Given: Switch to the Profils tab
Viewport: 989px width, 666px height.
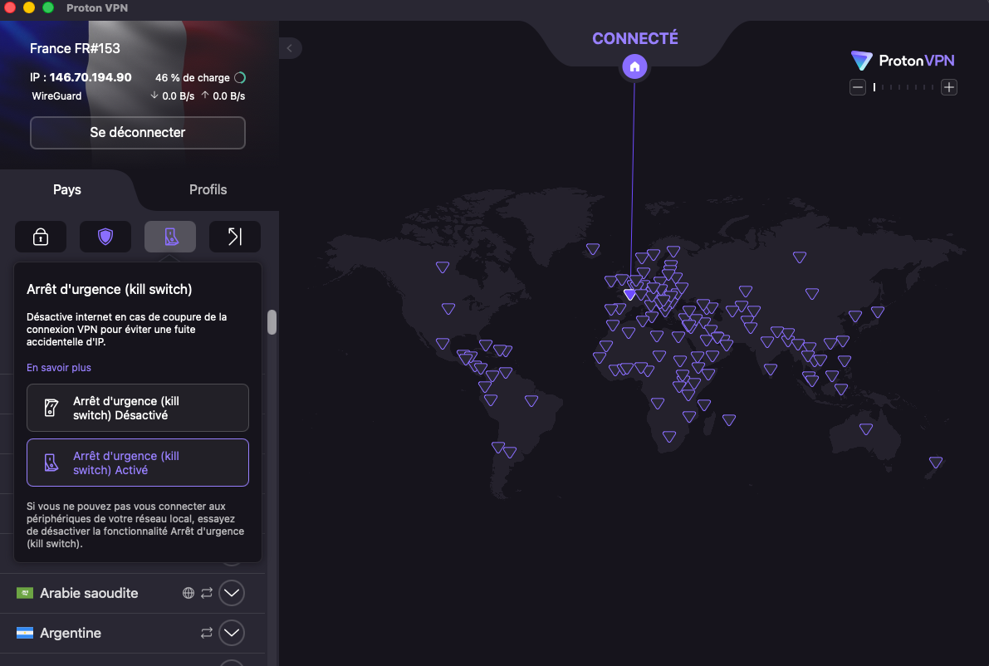Looking at the screenshot, I should (x=208, y=189).
